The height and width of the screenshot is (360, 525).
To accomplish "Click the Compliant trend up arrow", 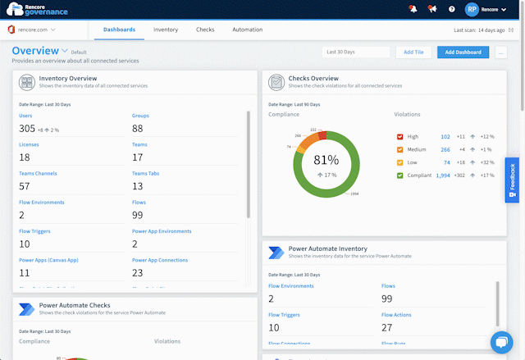I will click(472, 175).
